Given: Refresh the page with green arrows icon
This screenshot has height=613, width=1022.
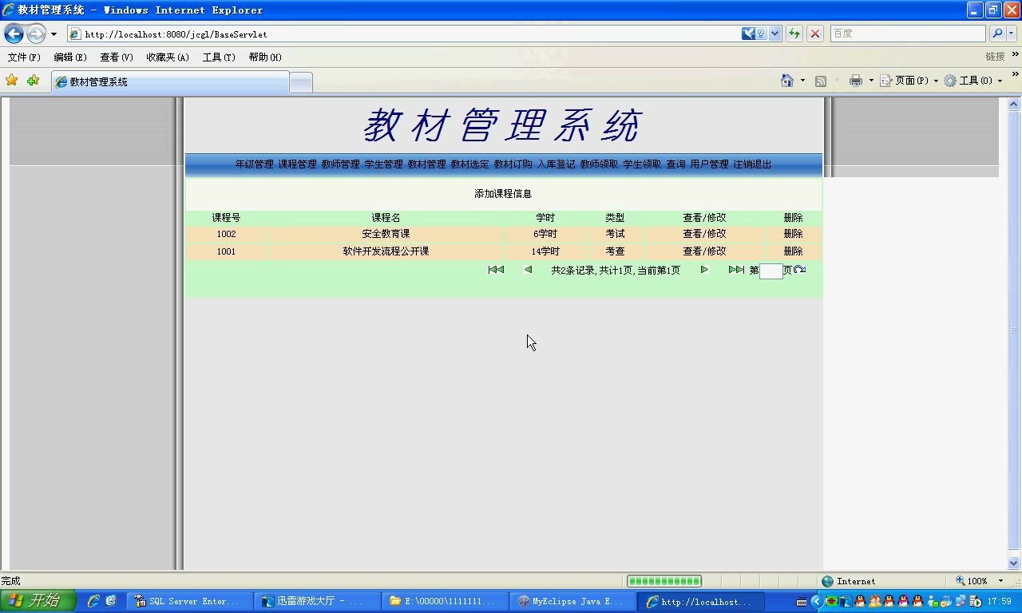Looking at the screenshot, I should pos(794,34).
